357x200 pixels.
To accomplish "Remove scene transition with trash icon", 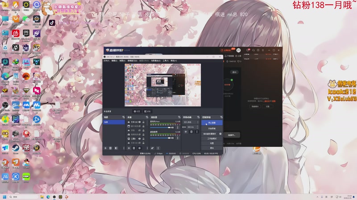I will click(x=191, y=132).
